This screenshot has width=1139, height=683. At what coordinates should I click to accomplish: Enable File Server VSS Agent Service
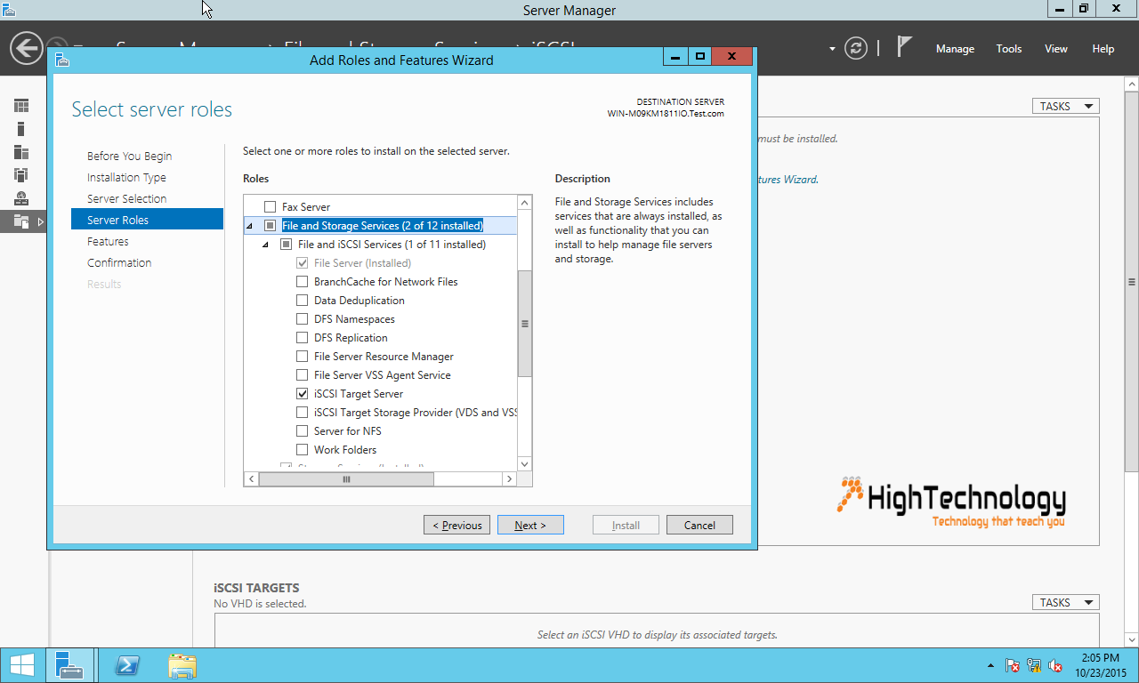point(303,374)
